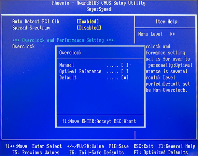
Task: Click F1:General Help hint
Action: [x=177, y=146]
